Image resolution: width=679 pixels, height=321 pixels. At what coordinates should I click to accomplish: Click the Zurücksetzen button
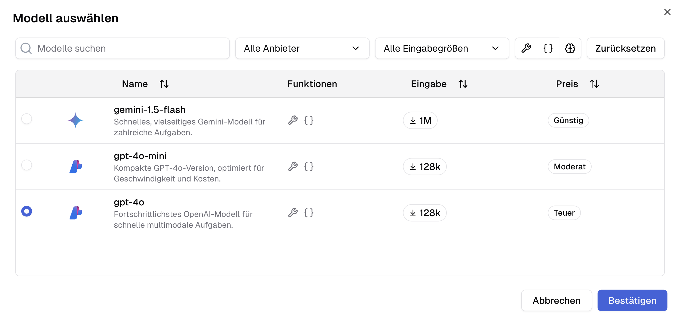[626, 48]
